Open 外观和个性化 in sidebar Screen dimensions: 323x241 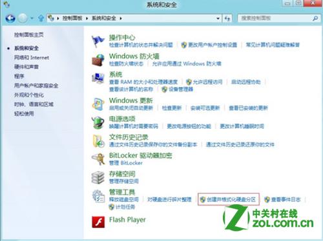(x=29, y=95)
